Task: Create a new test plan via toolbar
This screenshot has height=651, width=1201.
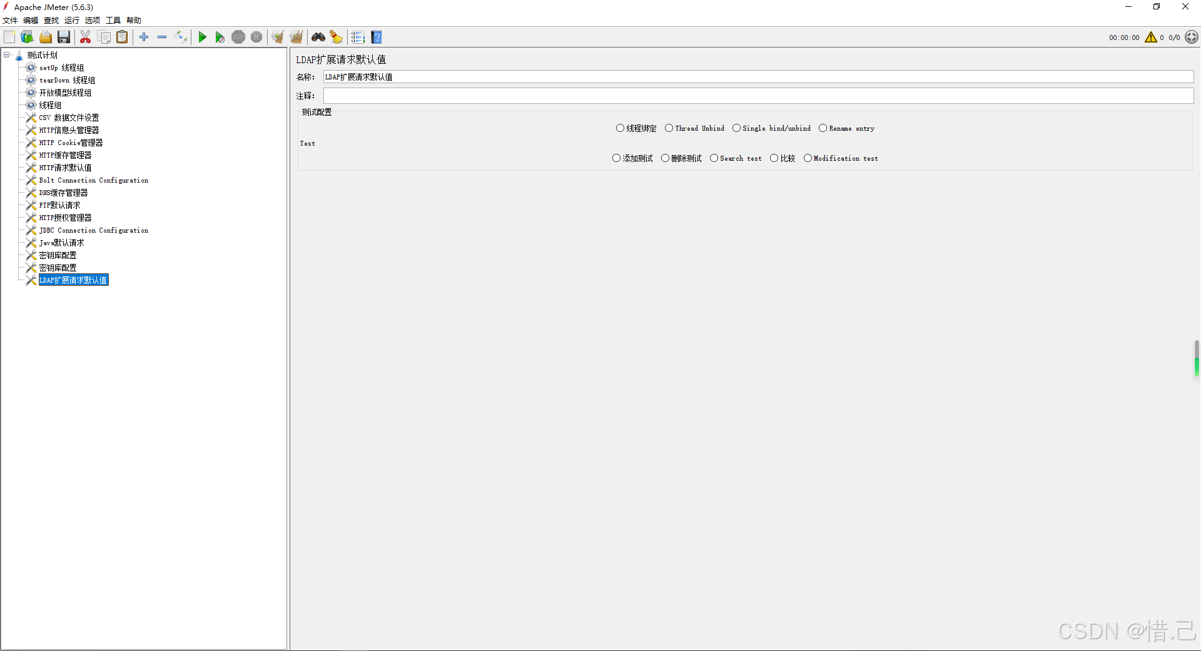Action: (x=9, y=38)
